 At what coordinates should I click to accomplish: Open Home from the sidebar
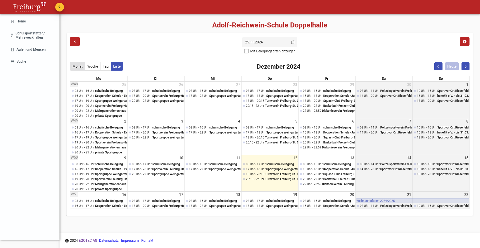[x=21, y=21]
